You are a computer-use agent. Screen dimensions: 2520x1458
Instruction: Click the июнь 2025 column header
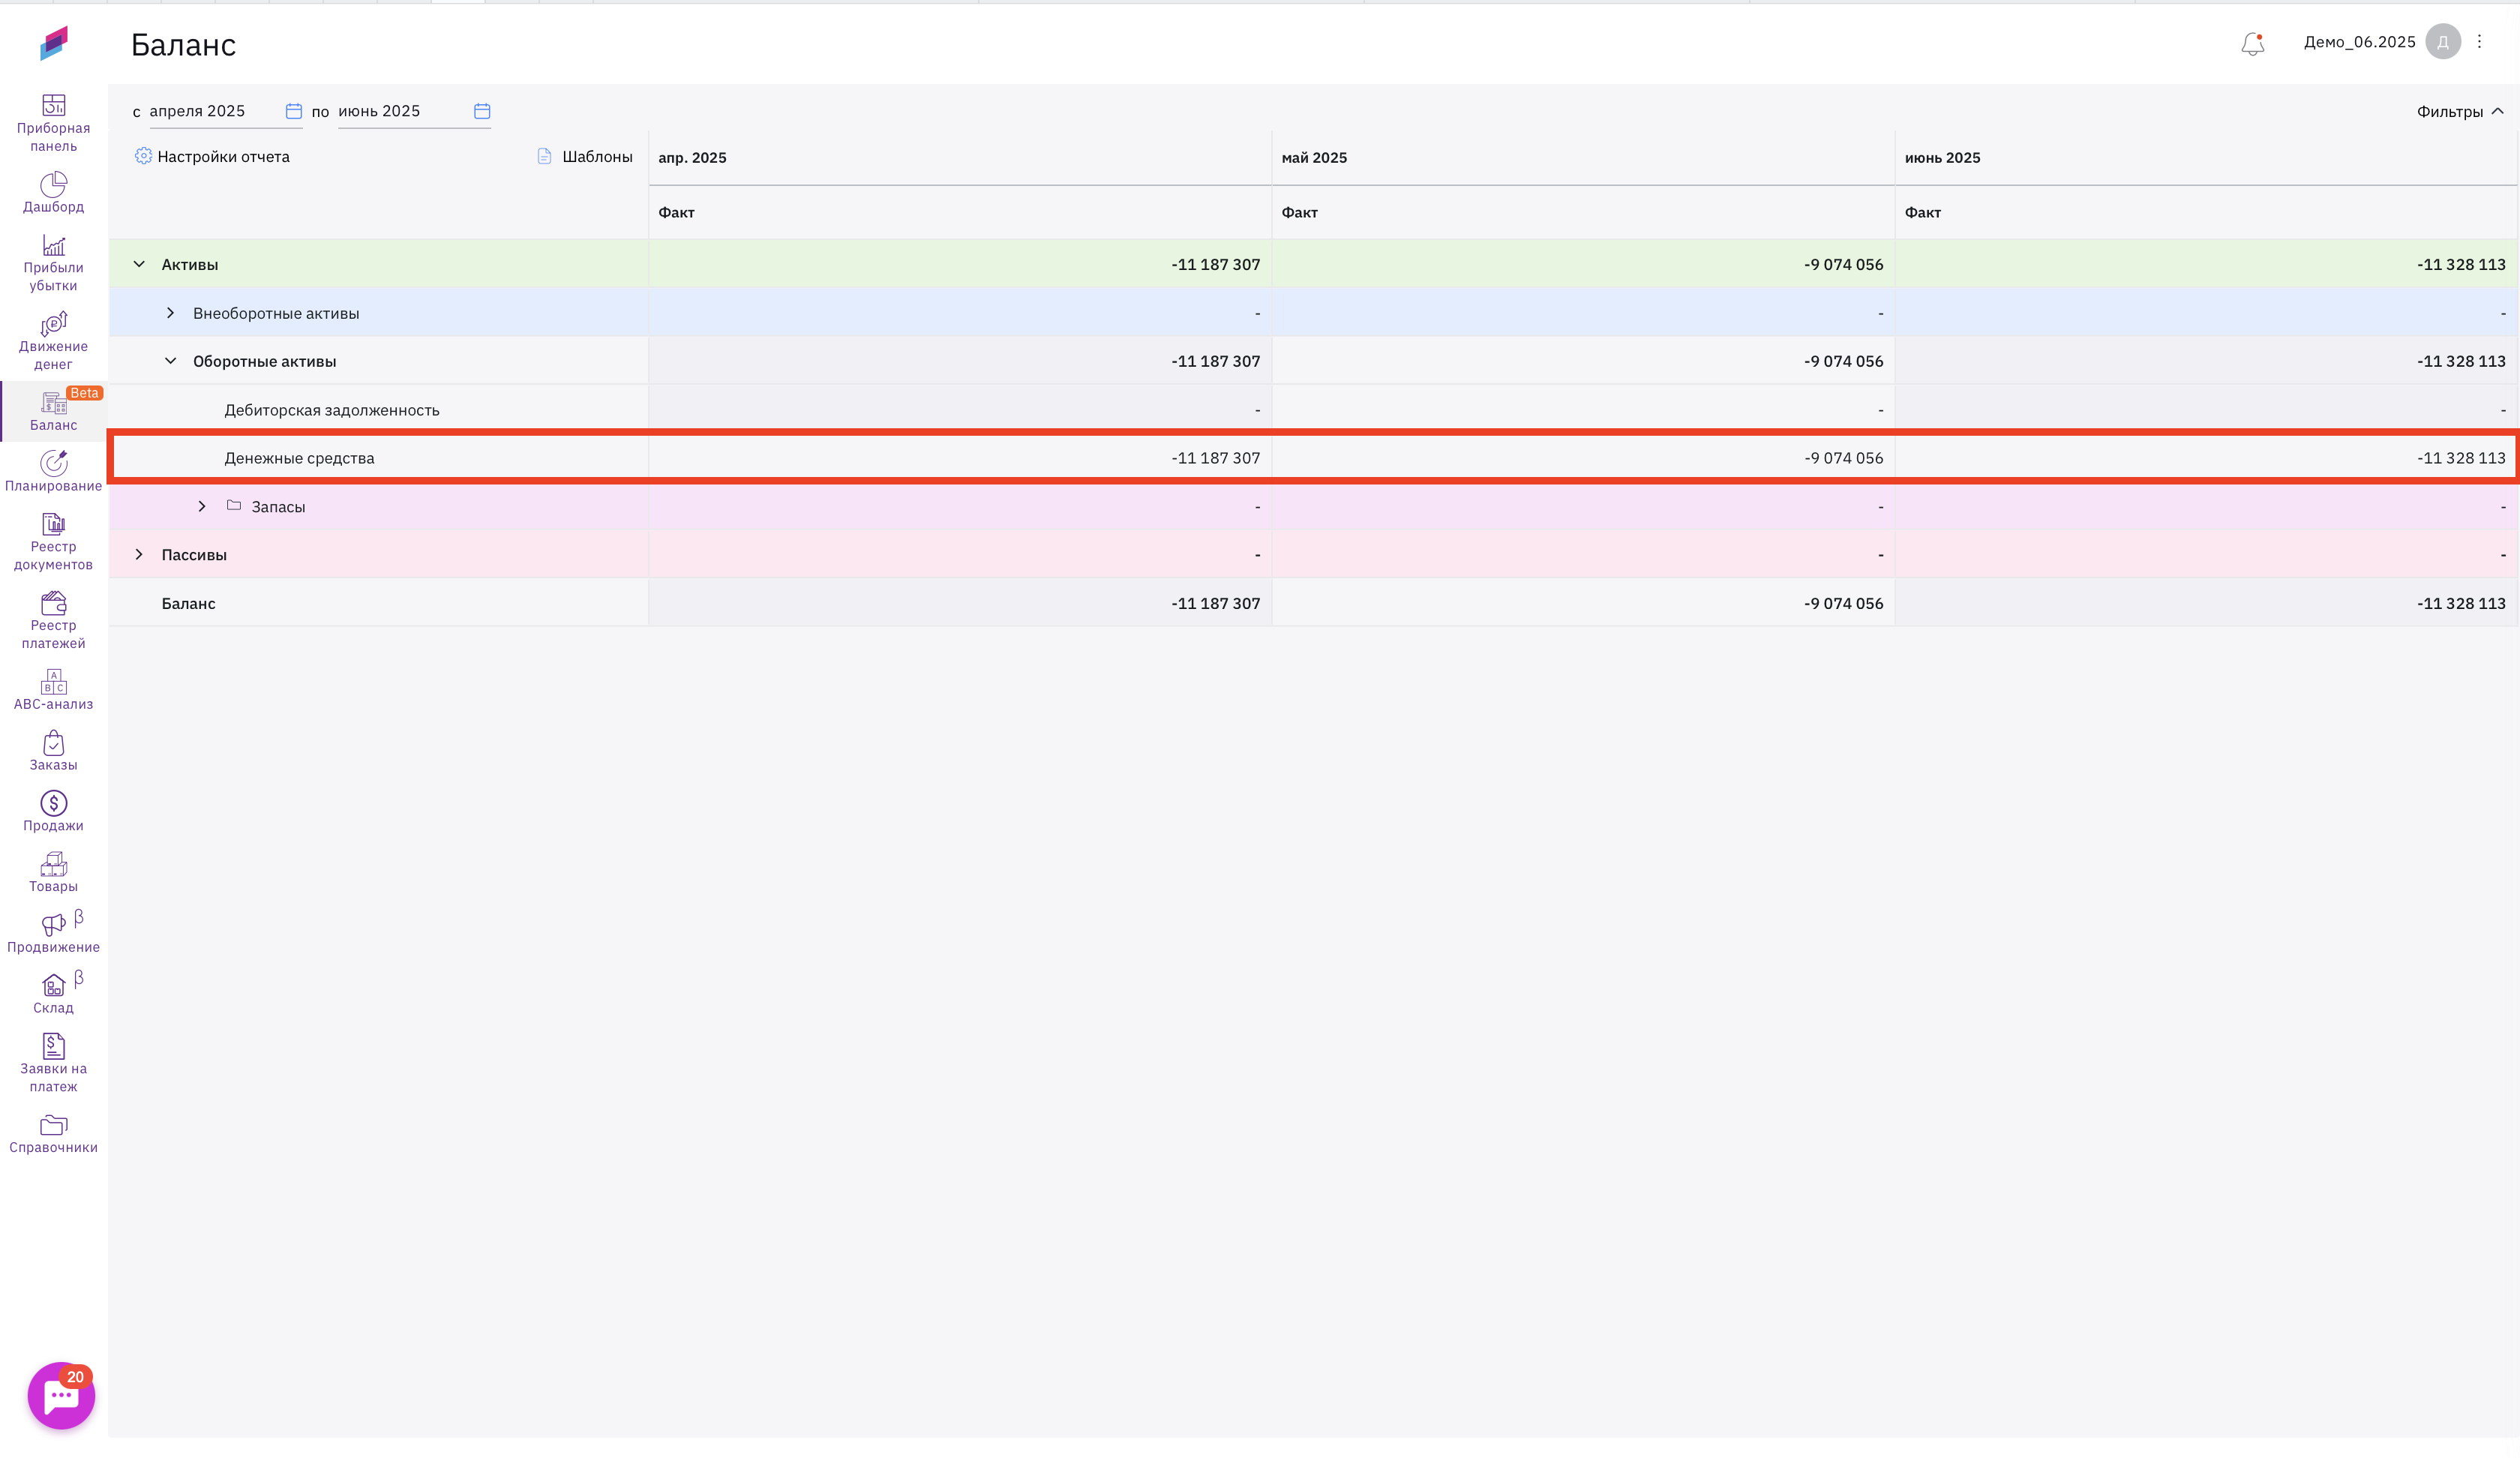coord(1942,158)
